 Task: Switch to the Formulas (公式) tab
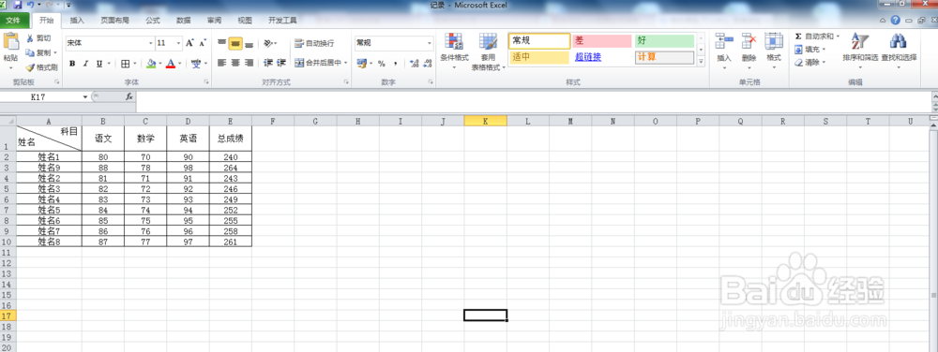coord(153,21)
